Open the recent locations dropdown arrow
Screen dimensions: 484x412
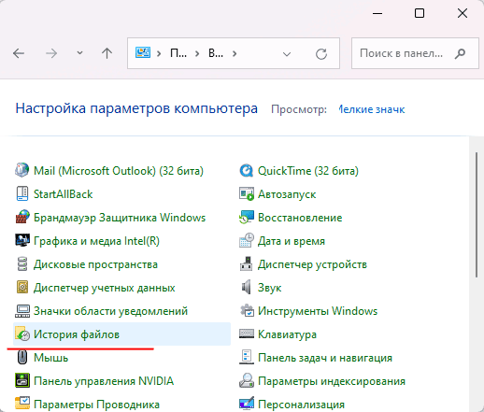pyautogui.click(x=79, y=53)
